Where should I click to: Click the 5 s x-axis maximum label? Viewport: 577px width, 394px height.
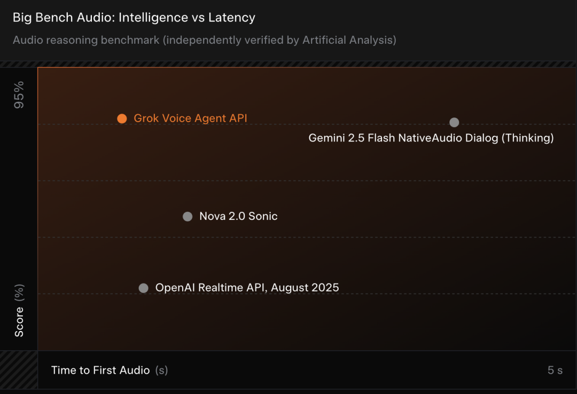[x=555, y=370]
